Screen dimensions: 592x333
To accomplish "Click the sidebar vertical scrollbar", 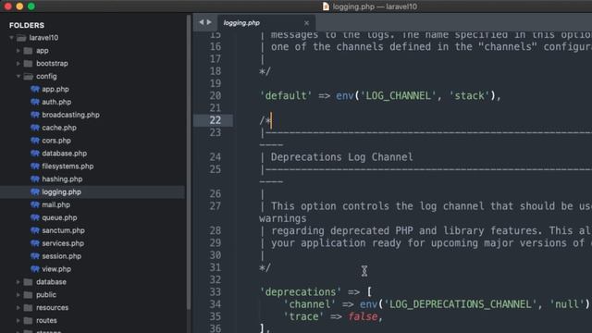I will 189,163.
